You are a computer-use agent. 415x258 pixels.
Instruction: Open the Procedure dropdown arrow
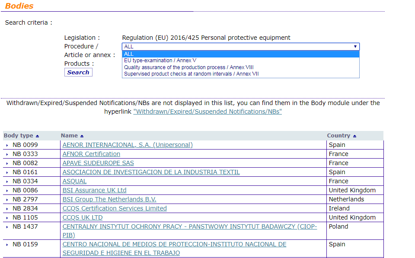pos(355,47)
